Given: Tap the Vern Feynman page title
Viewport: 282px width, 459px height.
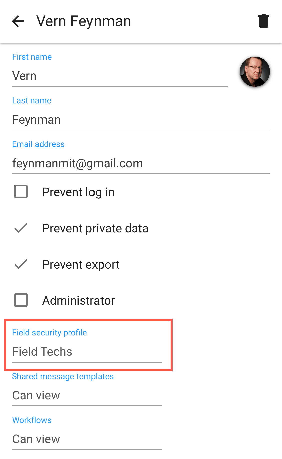Looking at the screenshot, I should (x=84, y=21).
